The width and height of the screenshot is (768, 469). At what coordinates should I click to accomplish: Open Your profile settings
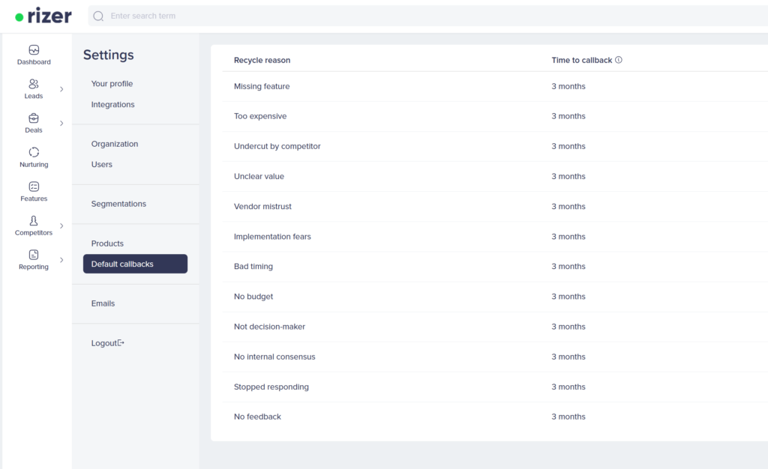[x=112, y=84]
